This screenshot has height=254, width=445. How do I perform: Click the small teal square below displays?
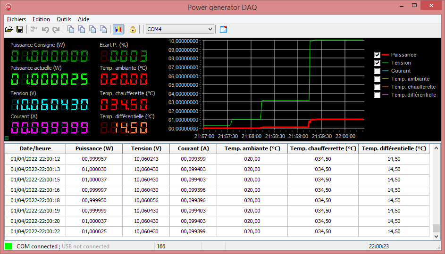(7, 138)
